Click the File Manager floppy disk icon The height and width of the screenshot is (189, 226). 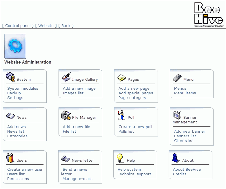click(x=66, y=115)
